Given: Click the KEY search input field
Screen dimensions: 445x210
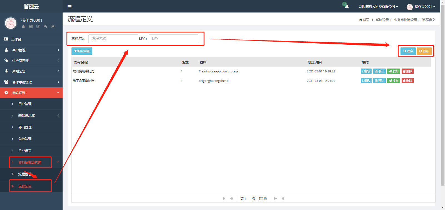Looking at the screenshot, I should point(174,39).
